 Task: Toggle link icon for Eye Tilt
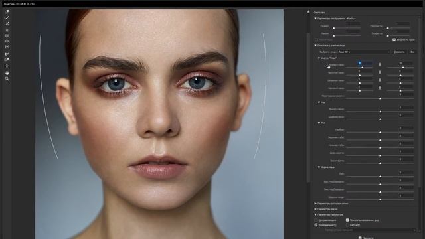(x=379, y=88)
